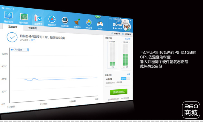Screen dimensions: 203x122
Task: Click the 3分钟前 time label
Action: tap(11, 107)
